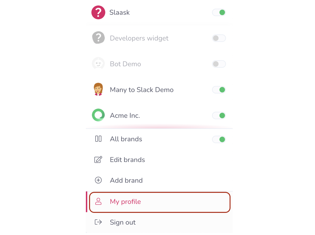
Task: Click the Add brand plus icon
Action: click(x=98, y=180)
